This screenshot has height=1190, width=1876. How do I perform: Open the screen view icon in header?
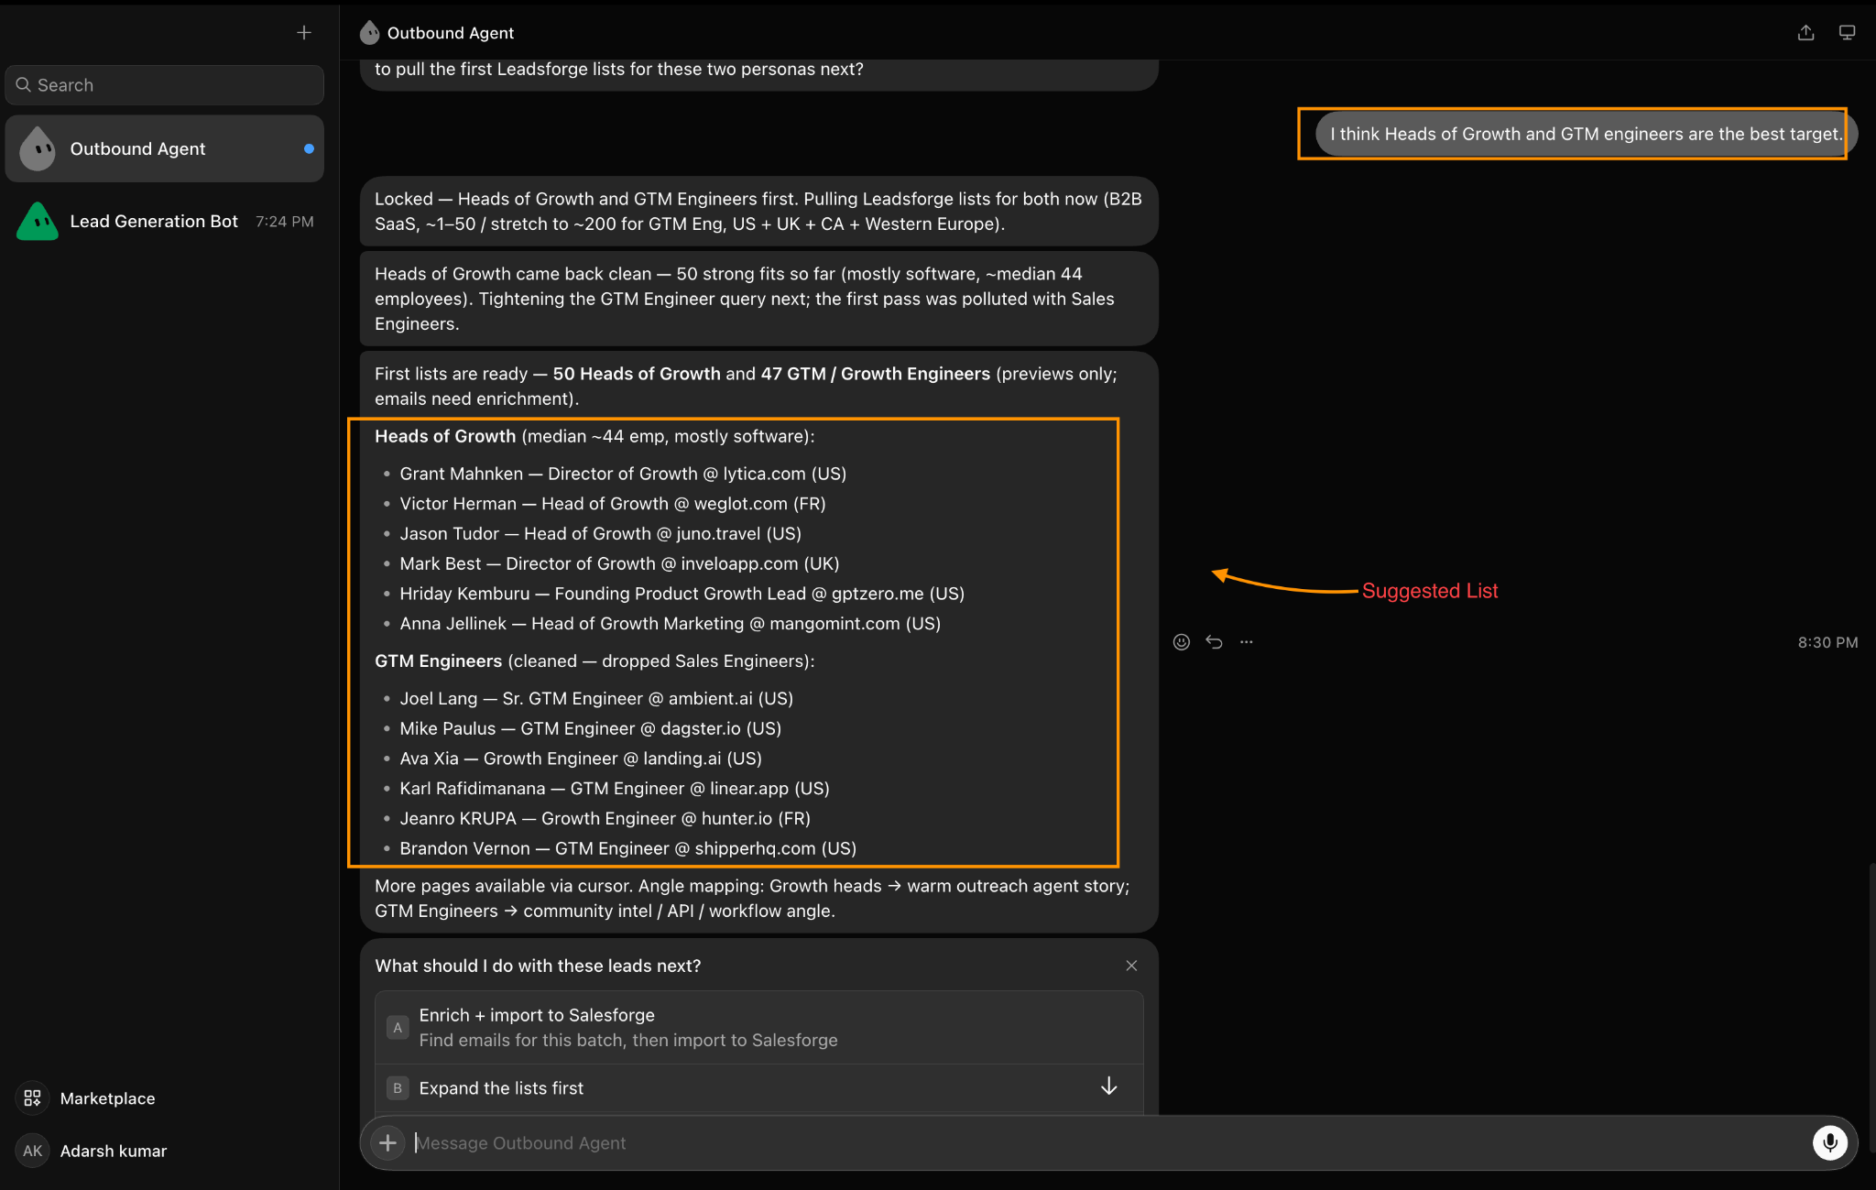[1847, 33]
